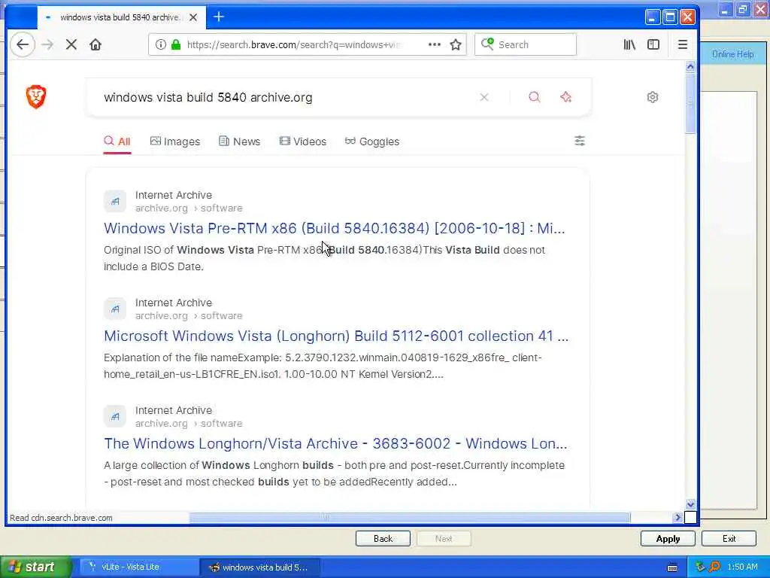The width and height of the screenshot is (770, 578).
Task: Stop loading the page
Action: tap(71, 44)
